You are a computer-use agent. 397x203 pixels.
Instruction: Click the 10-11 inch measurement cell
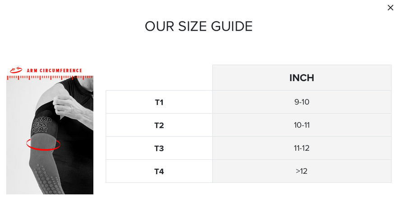pos(302,125)
